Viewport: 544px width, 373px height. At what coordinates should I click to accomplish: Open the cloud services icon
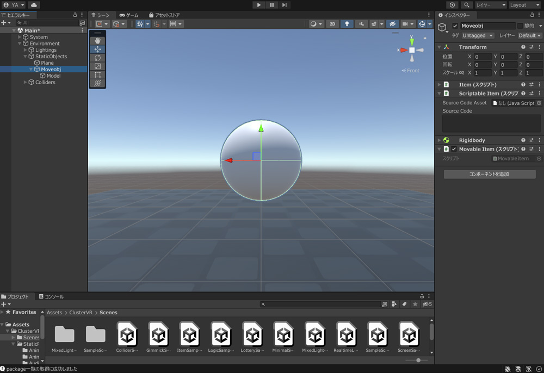pyautogui.click(x=34, y=5)
